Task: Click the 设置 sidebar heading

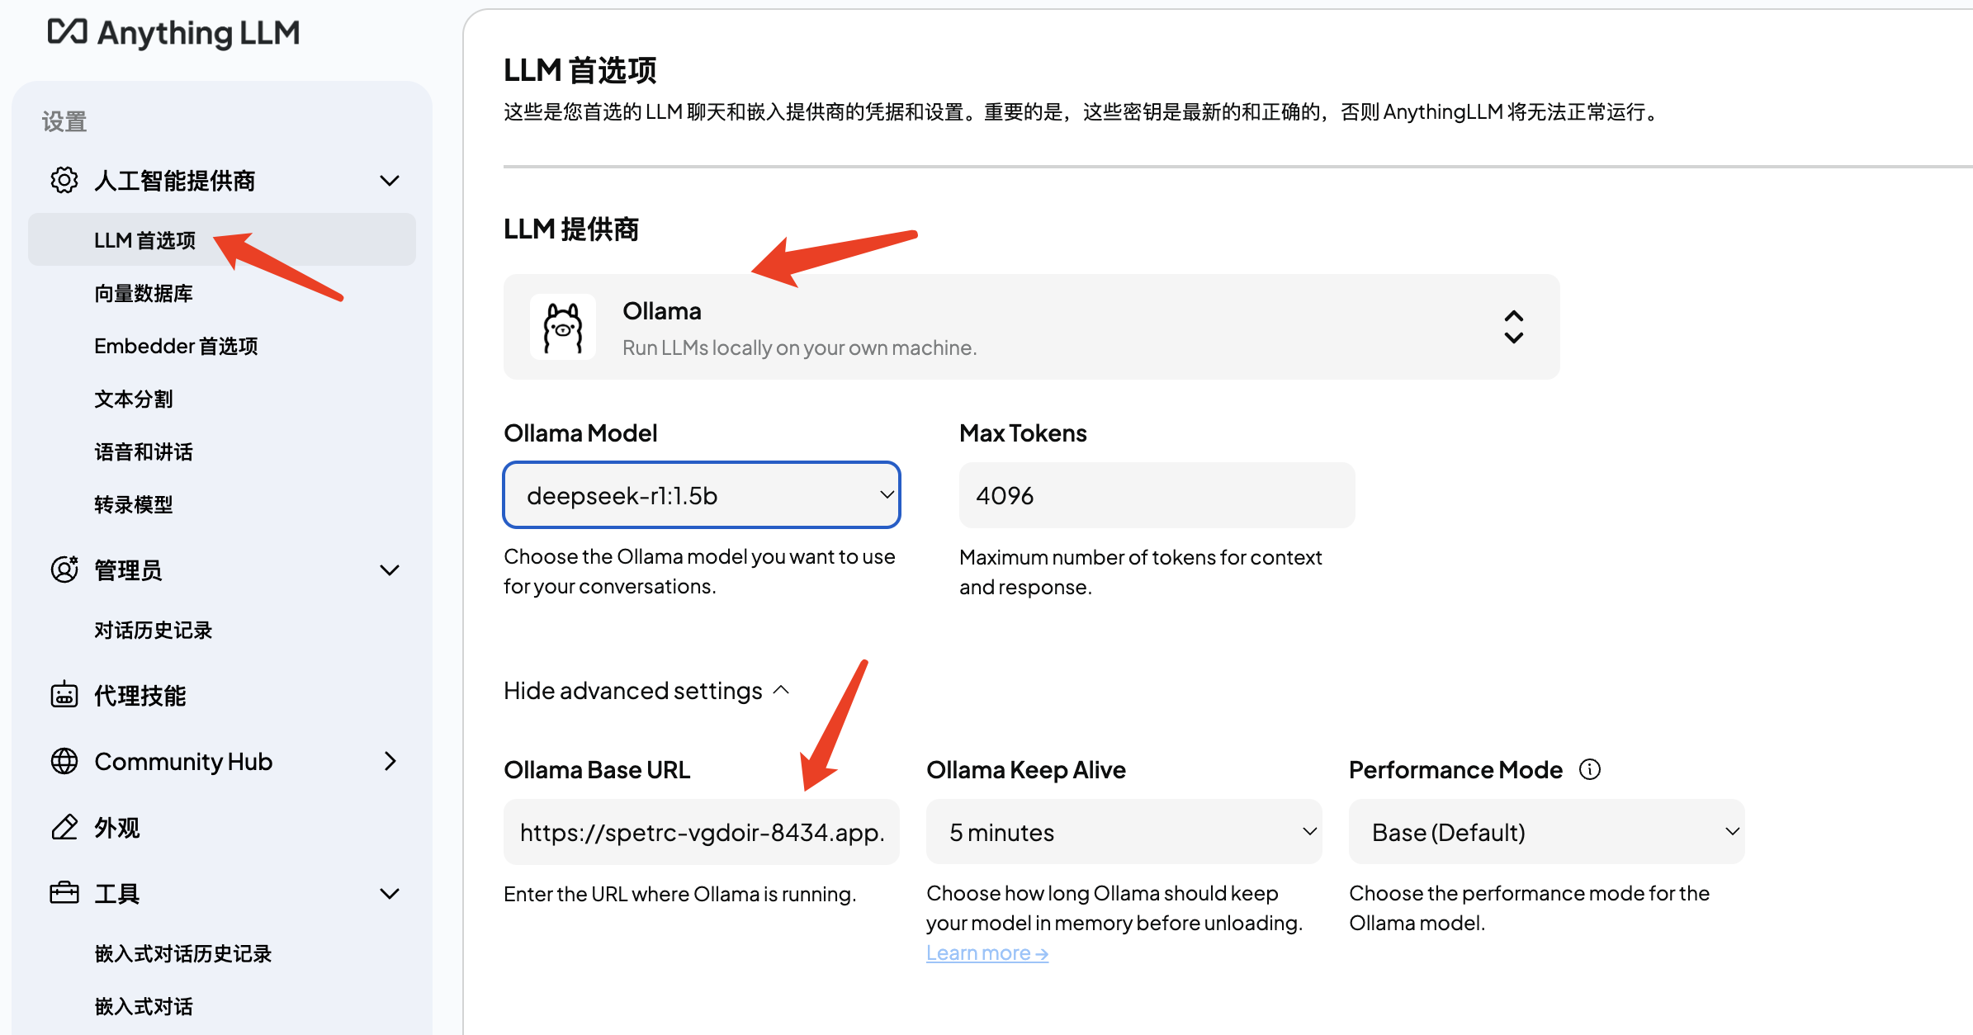Action: coord(64,121)
